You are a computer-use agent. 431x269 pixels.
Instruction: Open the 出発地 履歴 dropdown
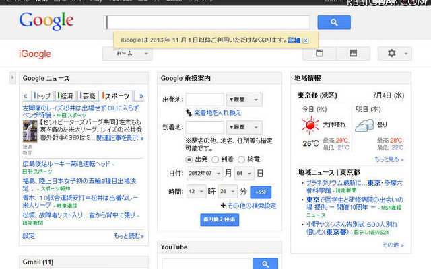pos(244,100)
